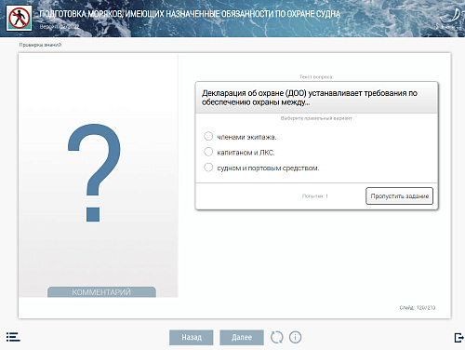Screen dimensions: 465x350
Task: Open the table of contents list icon
Action: (x=13, y=337)
